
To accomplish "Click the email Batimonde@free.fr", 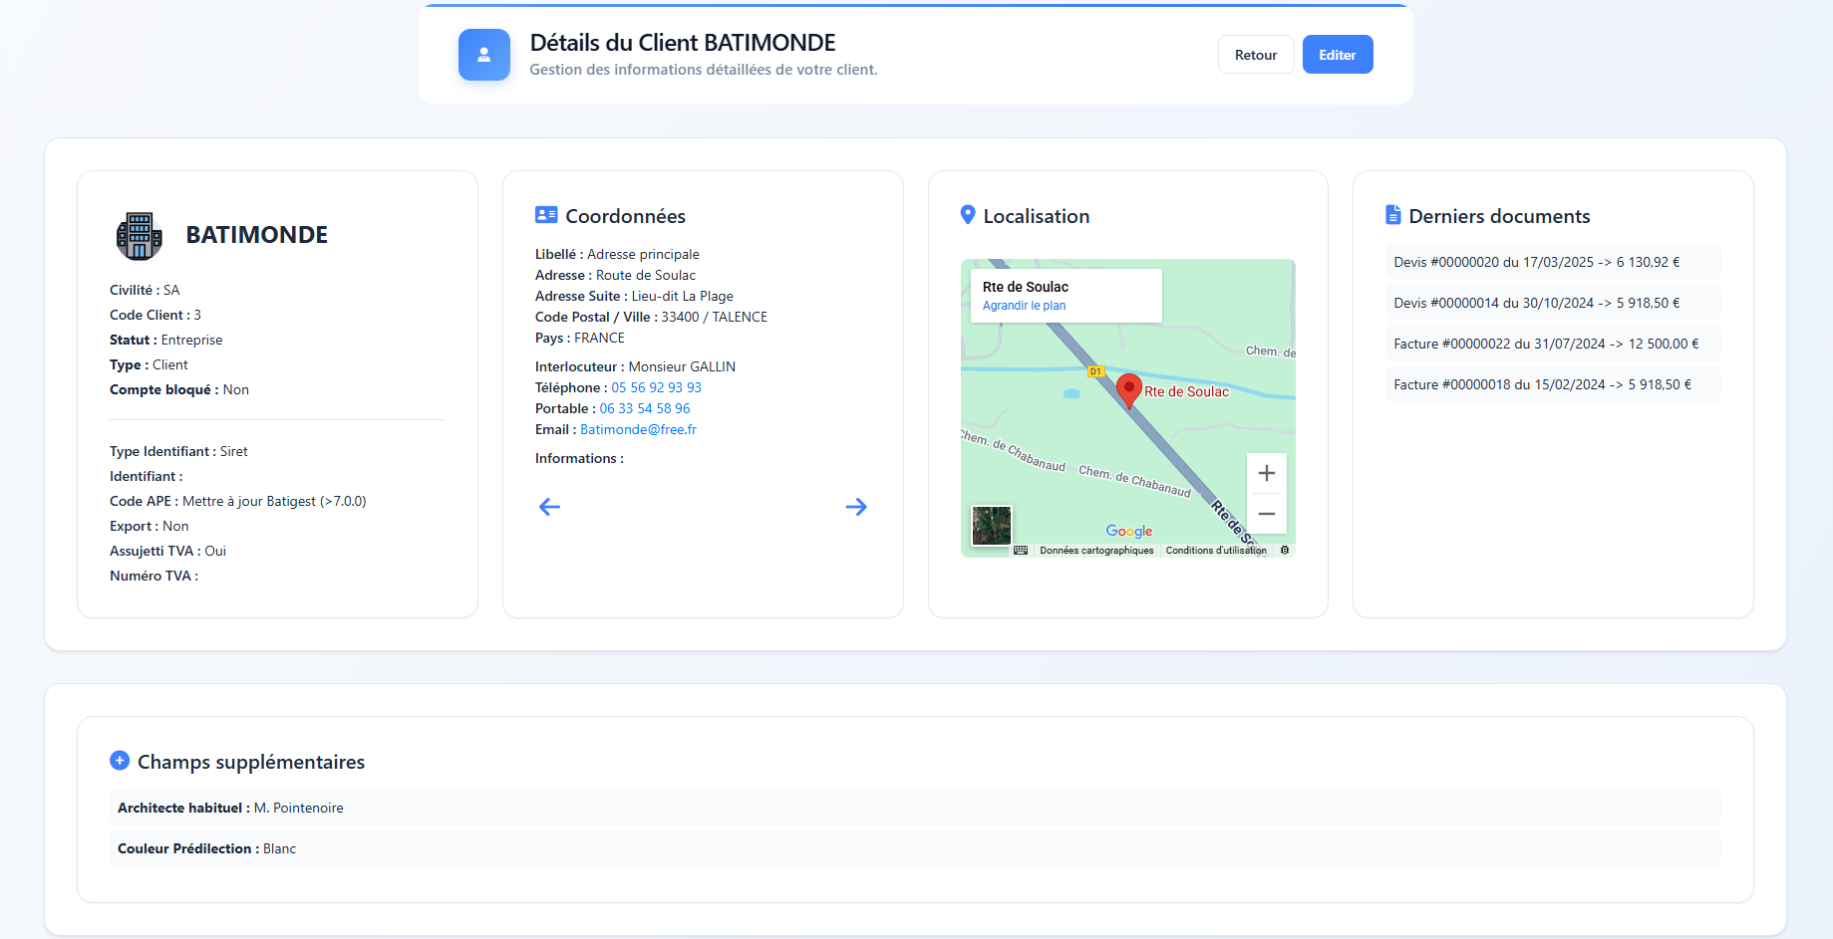I will 638,429.
